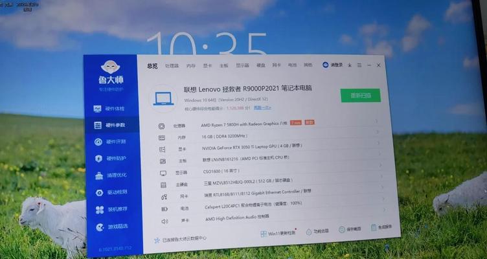Expand the Celxpert battery row arrow

tap(384, 199)
